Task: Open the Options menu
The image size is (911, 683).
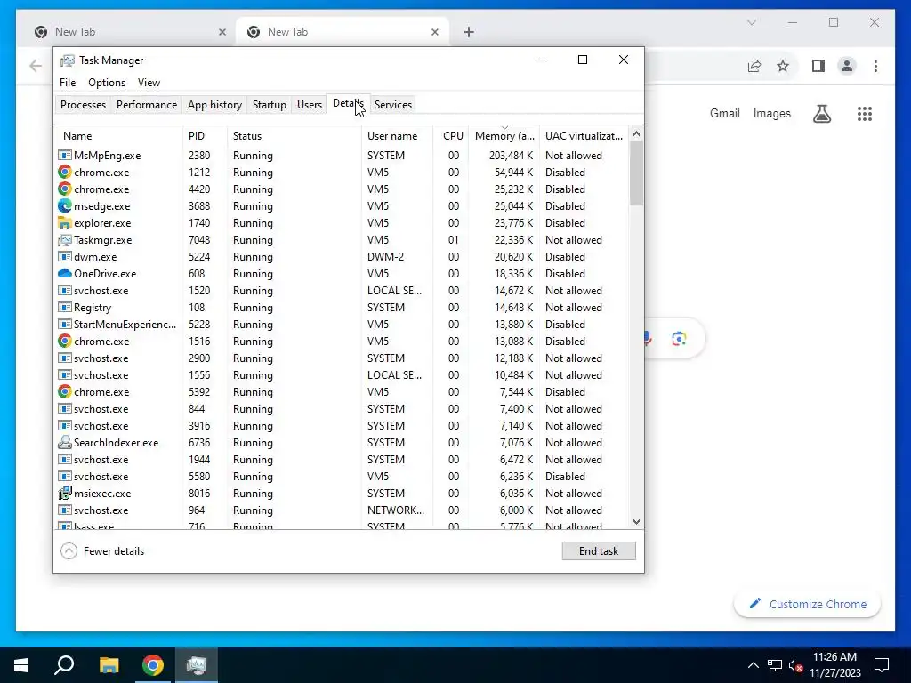Action: [107, 83]
